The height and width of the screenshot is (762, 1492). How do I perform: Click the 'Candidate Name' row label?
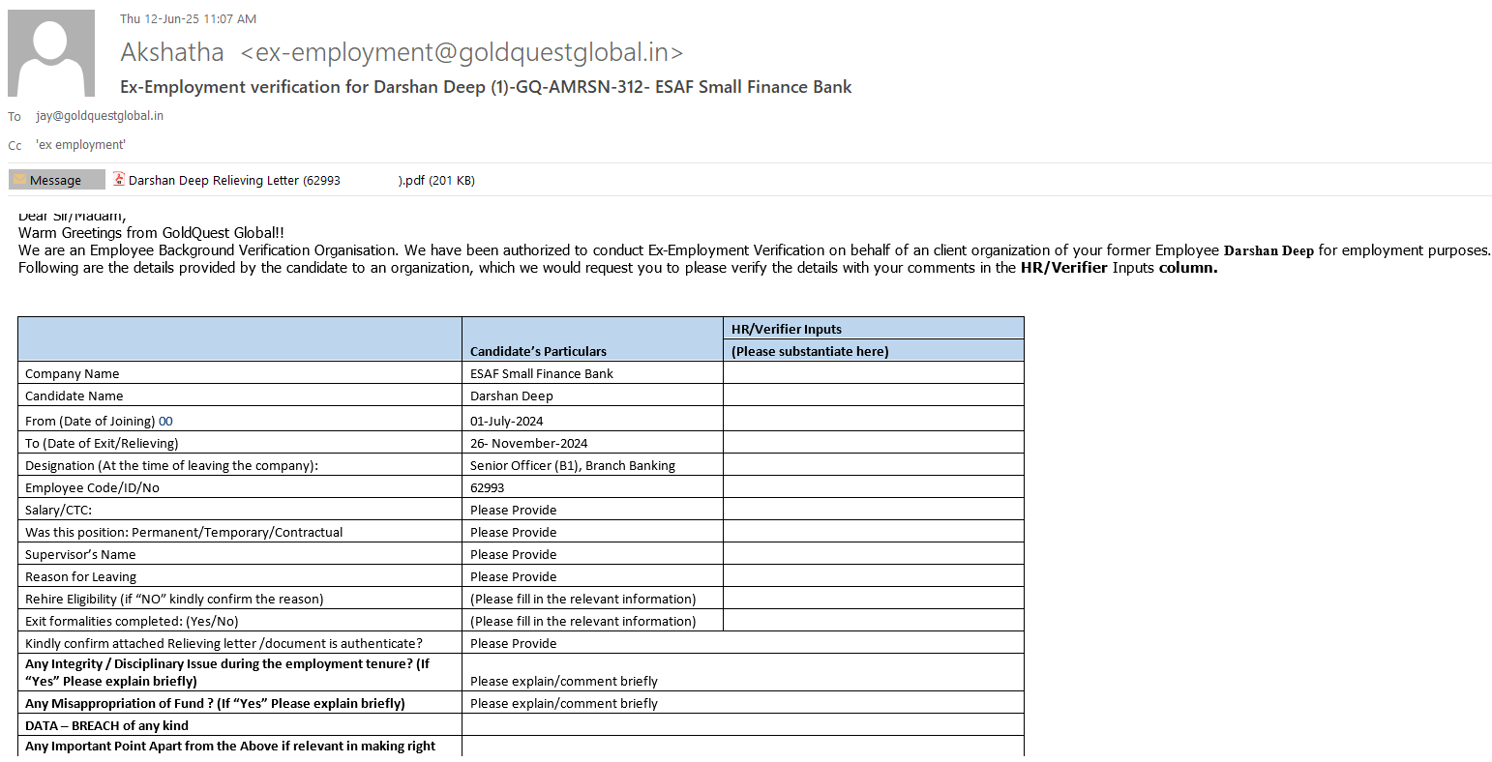[x=75, y=396]
